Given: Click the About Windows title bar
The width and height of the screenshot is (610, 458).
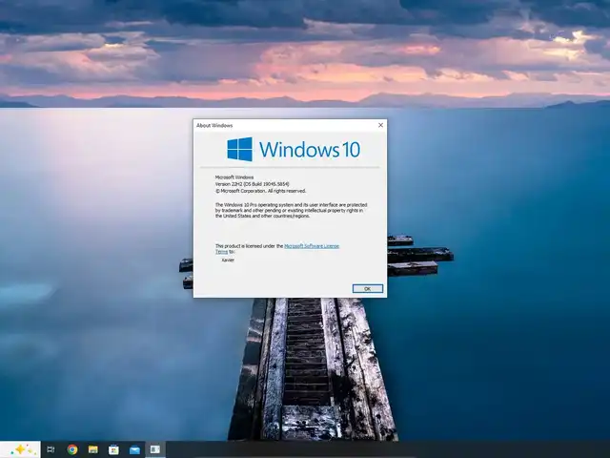Looking at the screenshot, I should pyautogui.click(x=276, y=125).
